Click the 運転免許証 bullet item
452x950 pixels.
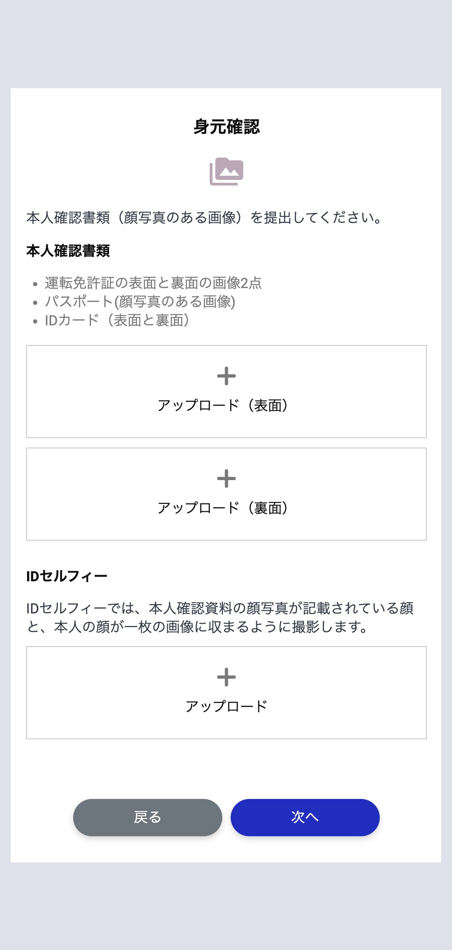[153, 283]
